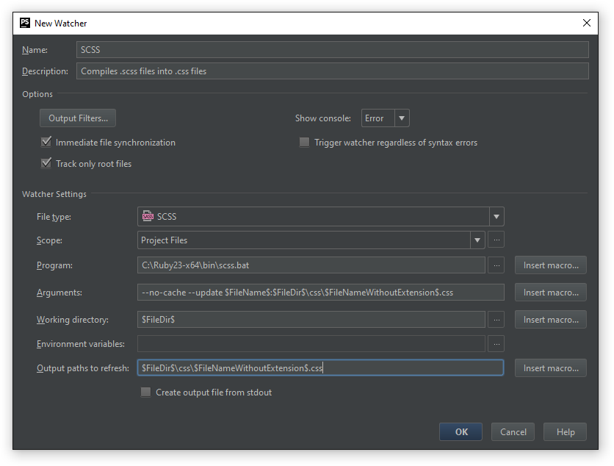Click the Cancel button

pyautogui.click(x=513, y=432)
